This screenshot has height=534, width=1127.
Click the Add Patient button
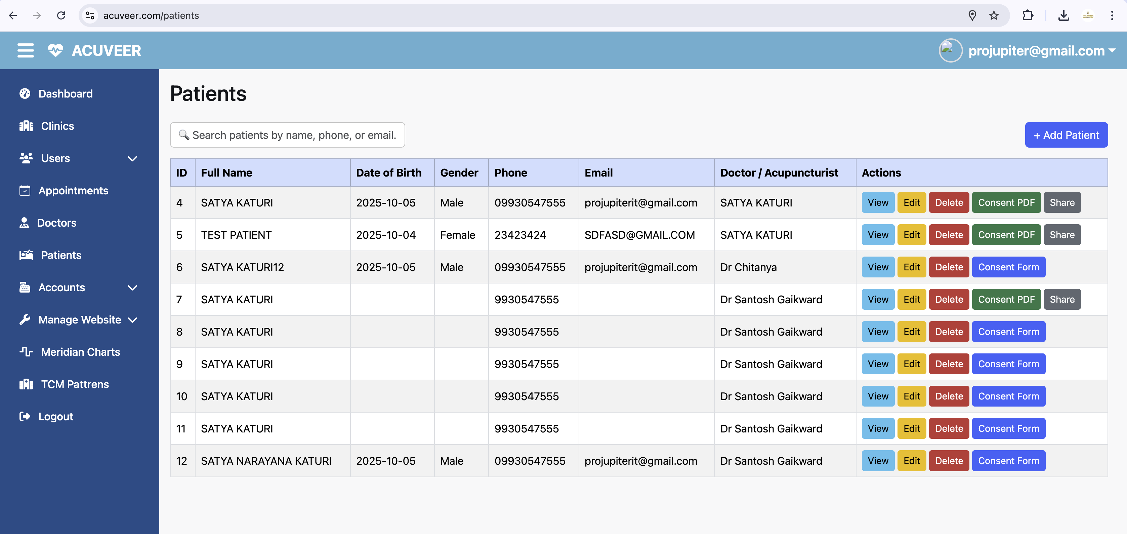[x=1066, y=135]
